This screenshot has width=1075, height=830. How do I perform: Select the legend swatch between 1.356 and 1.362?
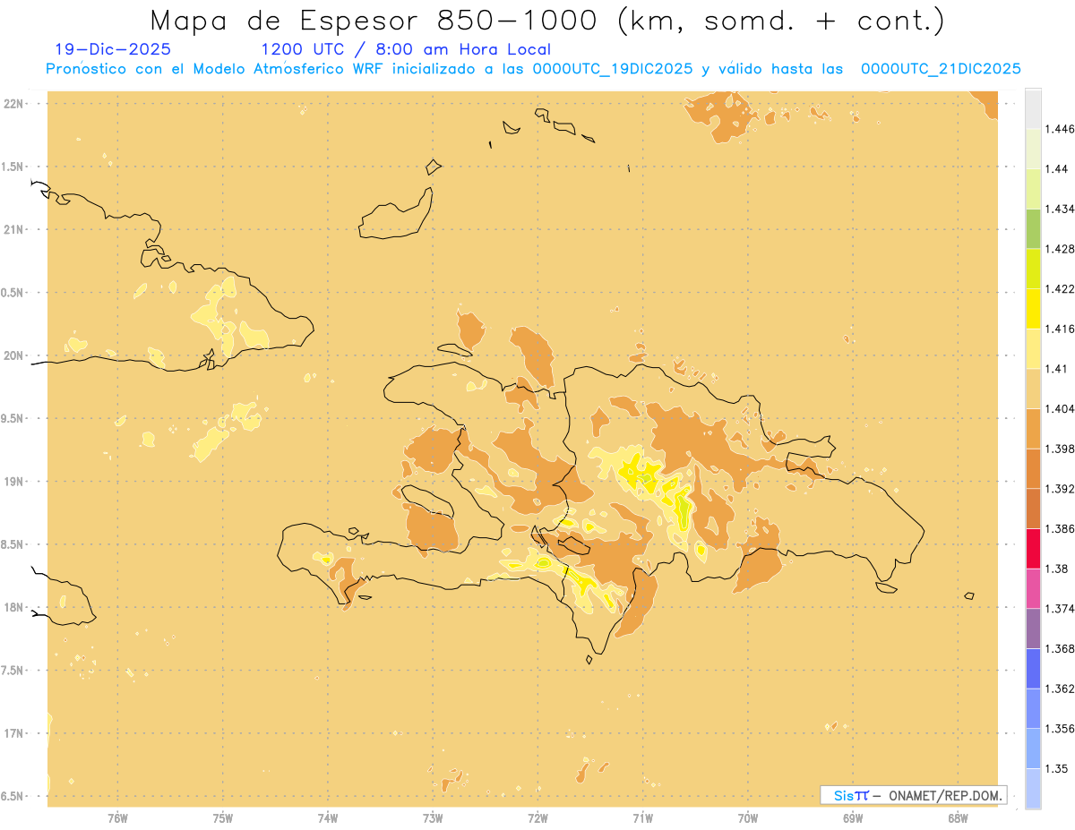pyautogui.click(x=1033, y=708)
